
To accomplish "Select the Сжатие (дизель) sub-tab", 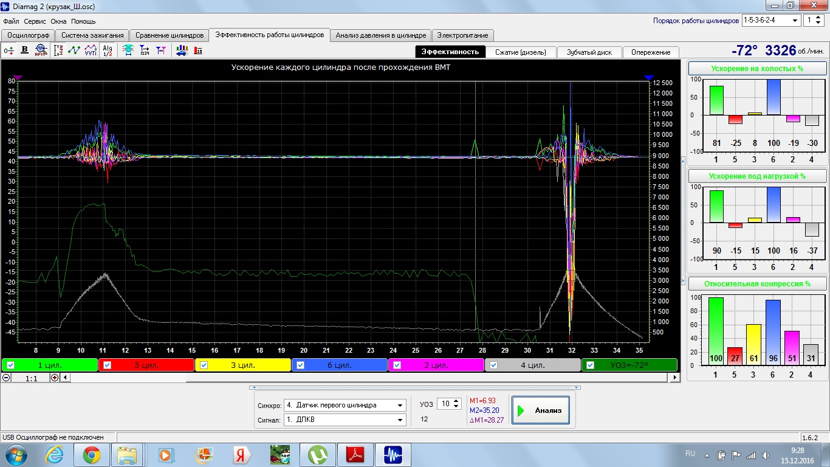I will coord(521,52).
